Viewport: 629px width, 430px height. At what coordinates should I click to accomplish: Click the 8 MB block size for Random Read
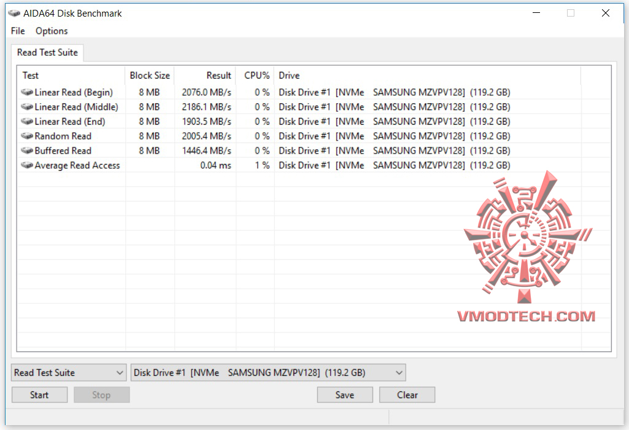pos(149,136)
